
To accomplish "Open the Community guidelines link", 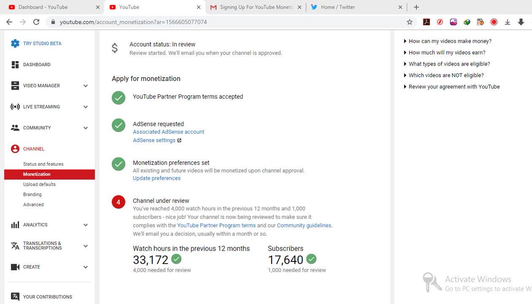I will click(x=304, y=225).
